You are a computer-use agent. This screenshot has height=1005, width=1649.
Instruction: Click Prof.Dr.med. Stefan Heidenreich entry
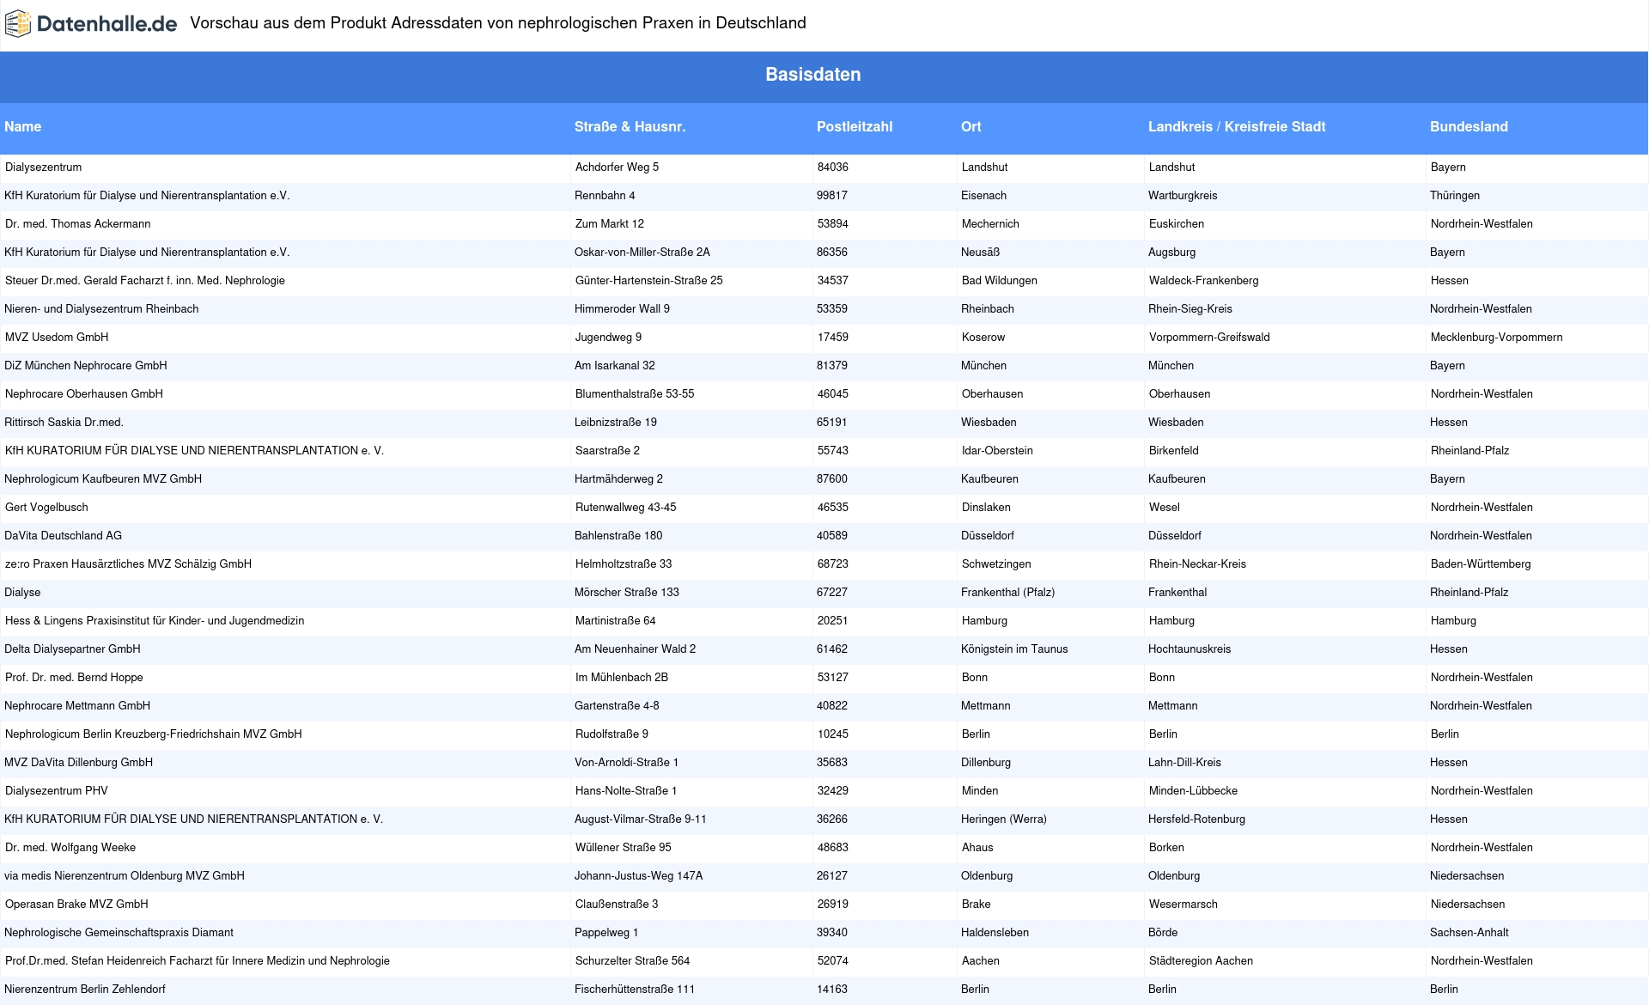tap(198, 961)
